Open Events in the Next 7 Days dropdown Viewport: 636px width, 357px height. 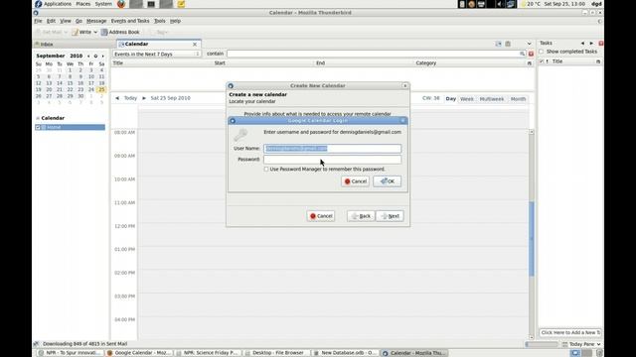click(157, 54)
